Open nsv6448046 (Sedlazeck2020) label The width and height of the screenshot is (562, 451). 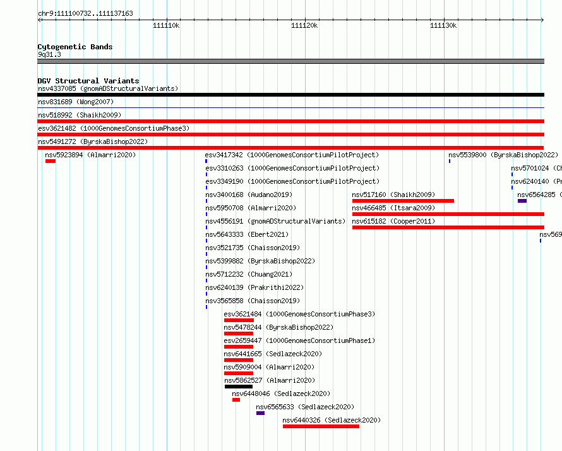[x=281, y=394]
